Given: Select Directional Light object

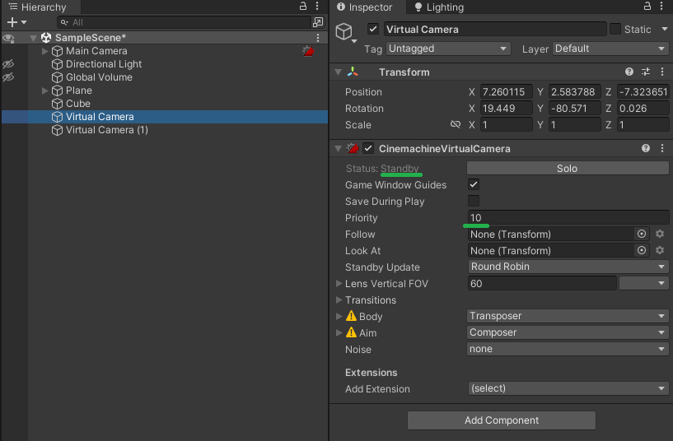Looking at the screenshot, I should [104, 64].
